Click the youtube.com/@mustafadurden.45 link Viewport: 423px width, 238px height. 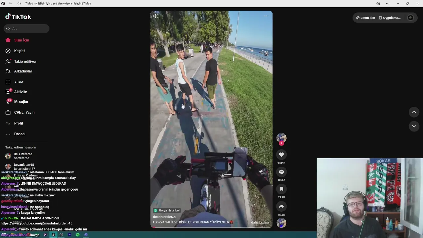pyautogui.click(x=36, y=223)
